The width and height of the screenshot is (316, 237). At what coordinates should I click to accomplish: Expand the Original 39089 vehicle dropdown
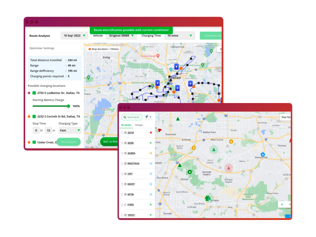tap(121, 36)
